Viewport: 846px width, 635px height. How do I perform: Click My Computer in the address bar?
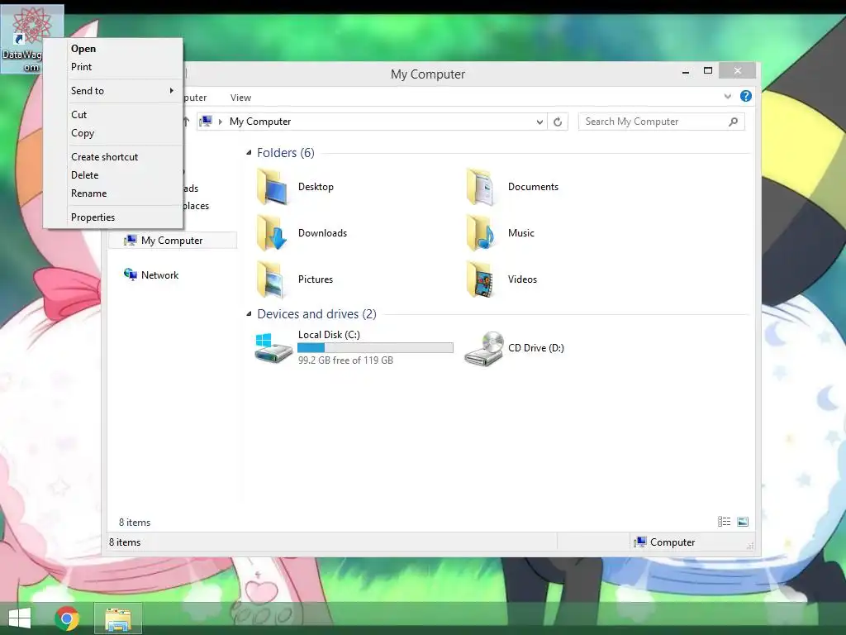(x=260, y=122)
